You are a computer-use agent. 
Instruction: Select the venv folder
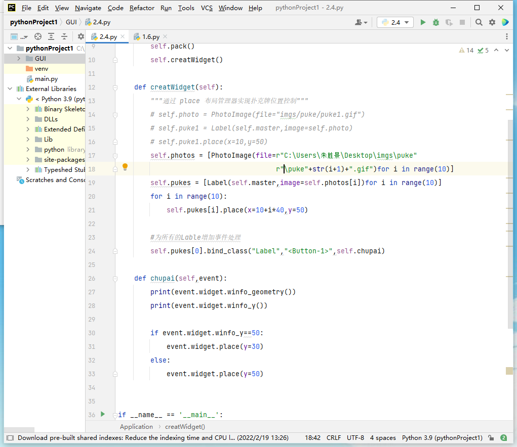[45, 68]
